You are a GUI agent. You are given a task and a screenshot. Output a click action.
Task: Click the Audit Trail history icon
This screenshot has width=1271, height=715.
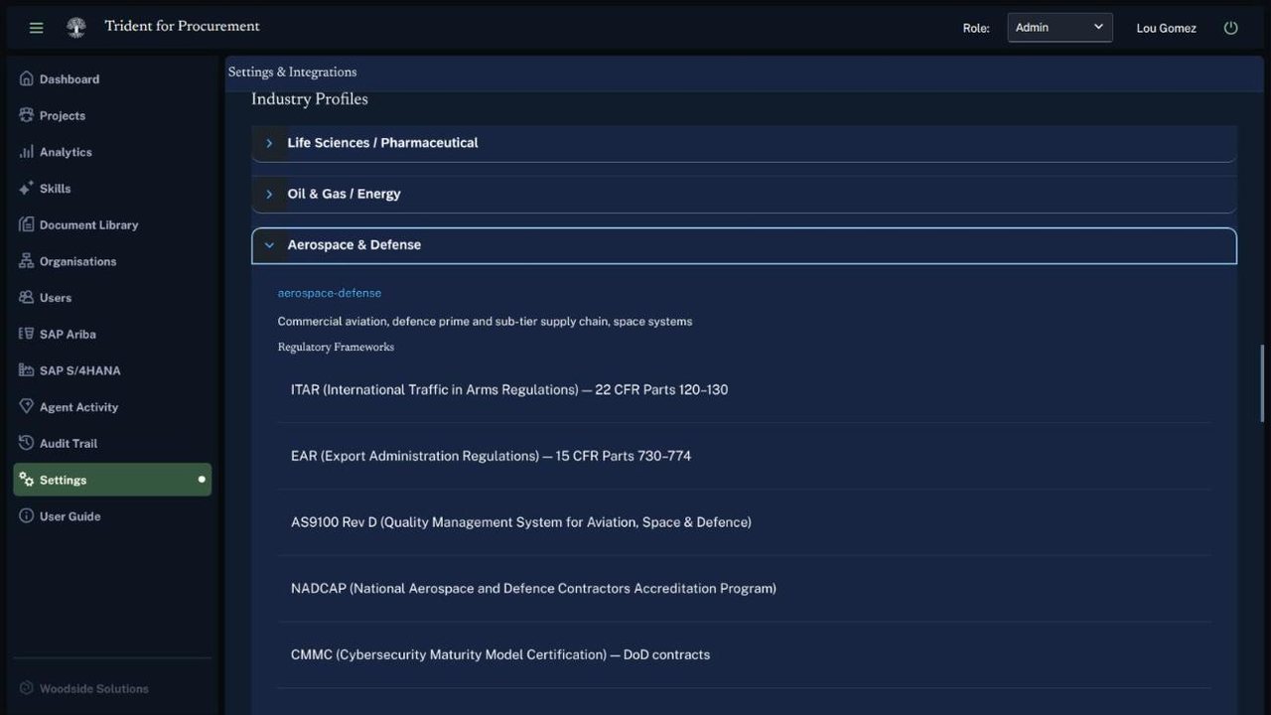pyautogui.click(x=27, y=443)
